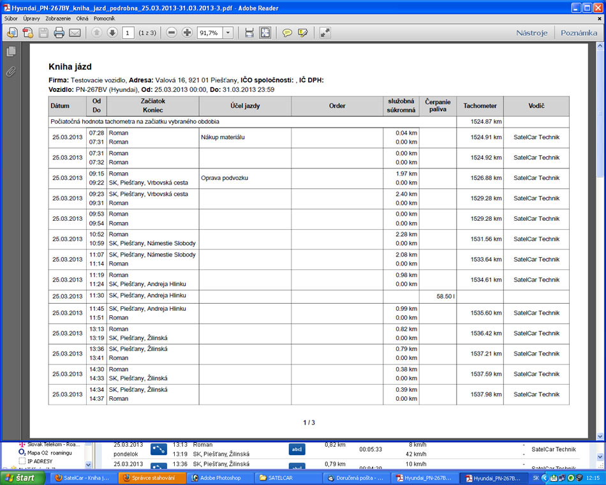Viewport: 606px width, 485px height.
Task: Open the Úpravy menu
Action: point(31,18)
